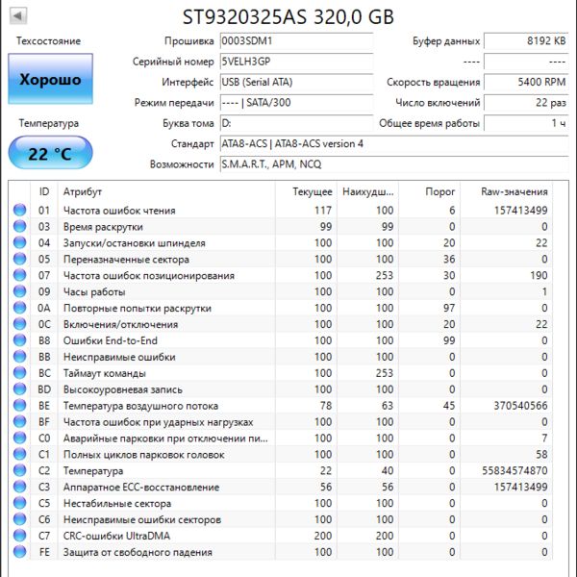Click the Буква тома field D:
577x577 pixels.
click(x=296, y=123)
